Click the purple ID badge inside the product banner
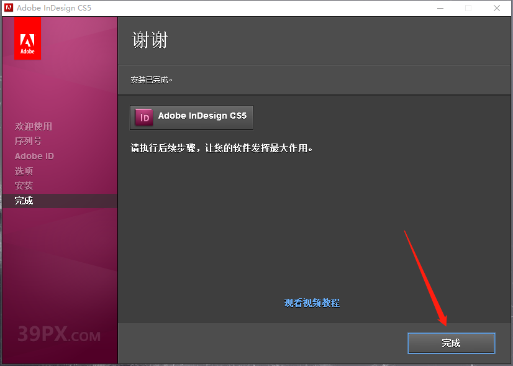 click(143, 117)
